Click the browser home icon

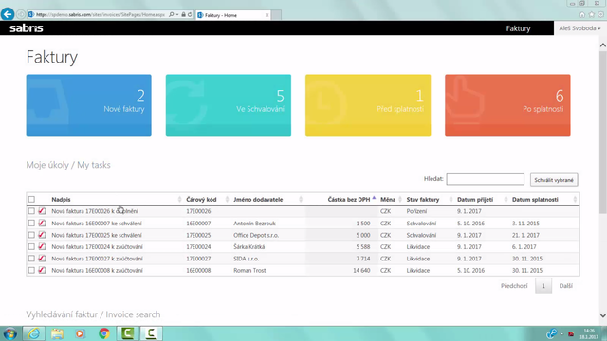582,15
